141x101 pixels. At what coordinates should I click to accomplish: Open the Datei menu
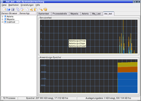tap(4, 5)
